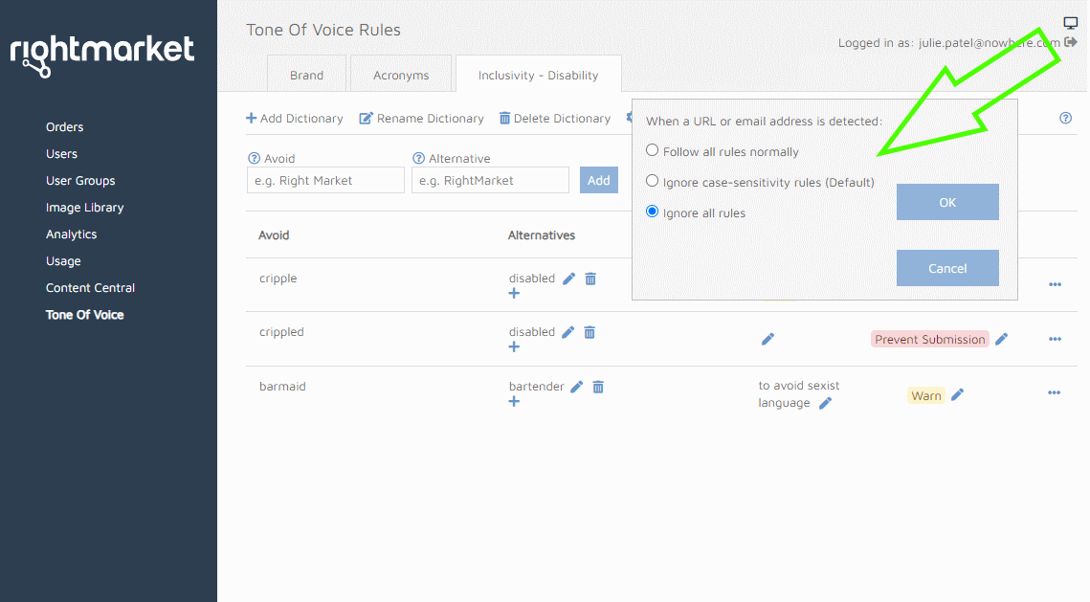Edit the Prevent Submission severity pencil
Image resolution: width=1090 pixels, height=602 pixels.
tap(1001, 339)
